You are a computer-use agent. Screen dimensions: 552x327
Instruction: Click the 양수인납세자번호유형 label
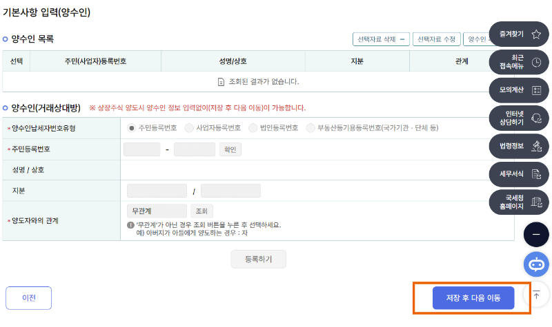coord(43,128)
